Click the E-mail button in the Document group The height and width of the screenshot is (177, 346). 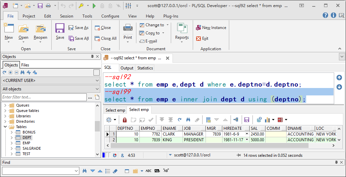tap(148, 41)
